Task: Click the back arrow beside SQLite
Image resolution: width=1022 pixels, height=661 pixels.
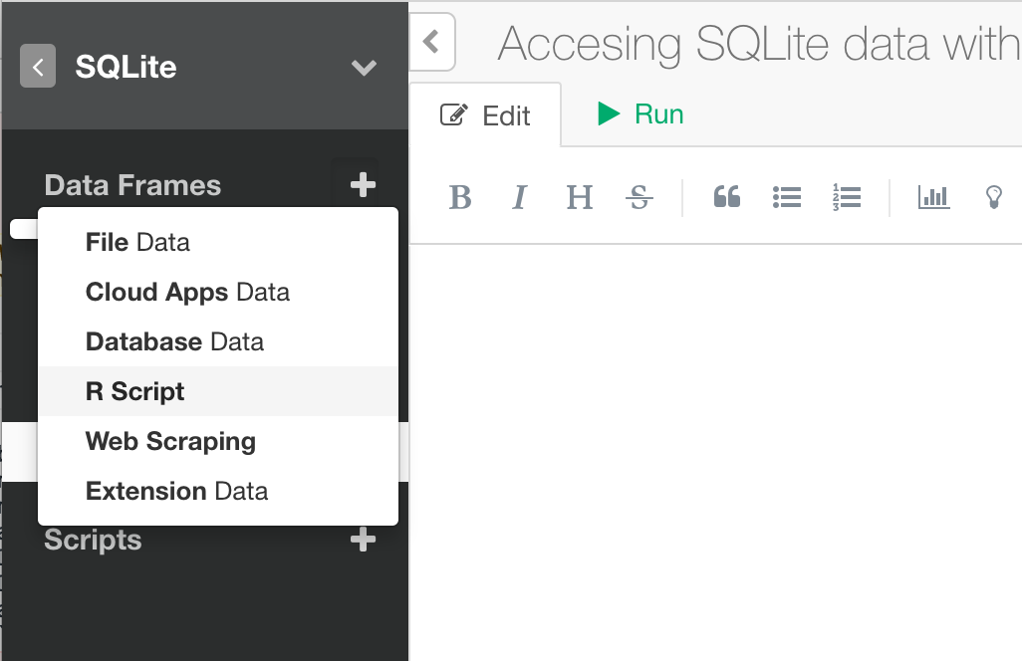Action: pyautogui.click(x=38, y=66)
